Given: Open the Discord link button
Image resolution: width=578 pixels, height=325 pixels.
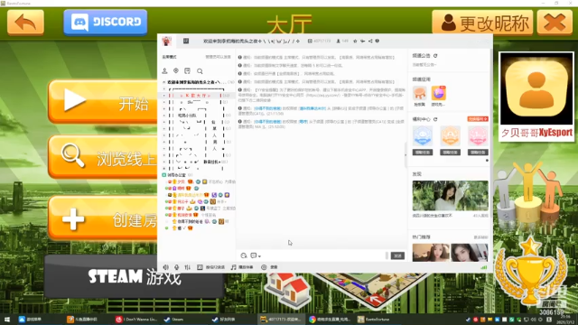Looking at the screenshot, I should pos(106,22).
